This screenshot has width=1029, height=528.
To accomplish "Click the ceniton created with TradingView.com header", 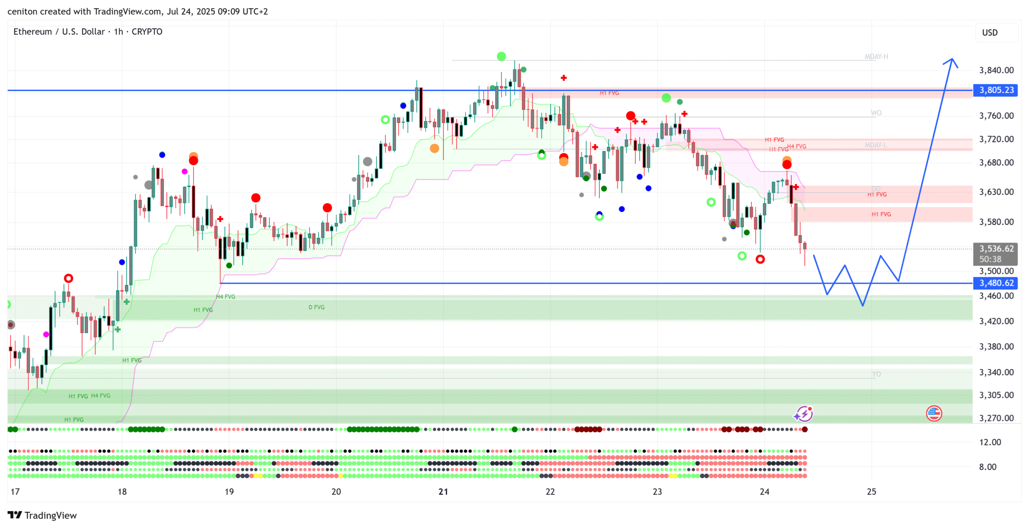I will pyautogui.click(x=137, y=12).
